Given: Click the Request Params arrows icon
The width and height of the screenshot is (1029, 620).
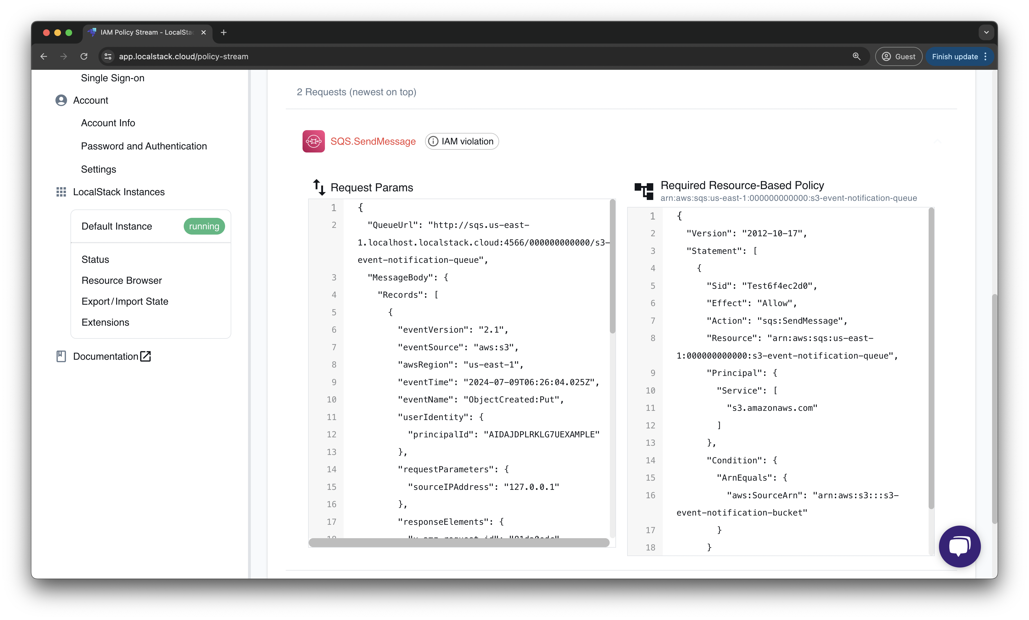Looking at the screenshot, I should click(319, 187).
